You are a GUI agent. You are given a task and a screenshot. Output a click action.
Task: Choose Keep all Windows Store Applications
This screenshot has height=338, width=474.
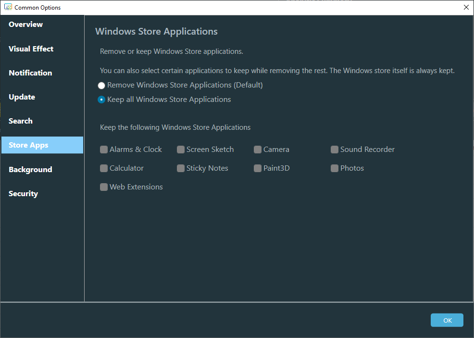(x=101, y=100)
